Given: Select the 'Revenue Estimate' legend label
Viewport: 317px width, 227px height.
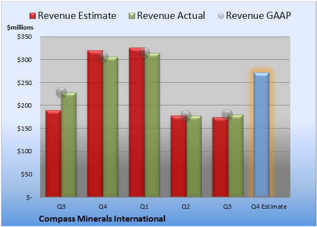Looking at the screenshot, I should [77, 16].
